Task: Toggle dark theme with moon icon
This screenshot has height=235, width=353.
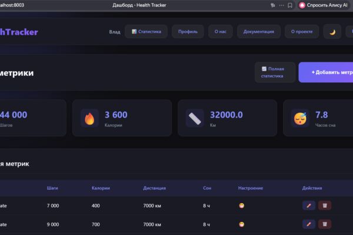Action: tap(332, 32)
